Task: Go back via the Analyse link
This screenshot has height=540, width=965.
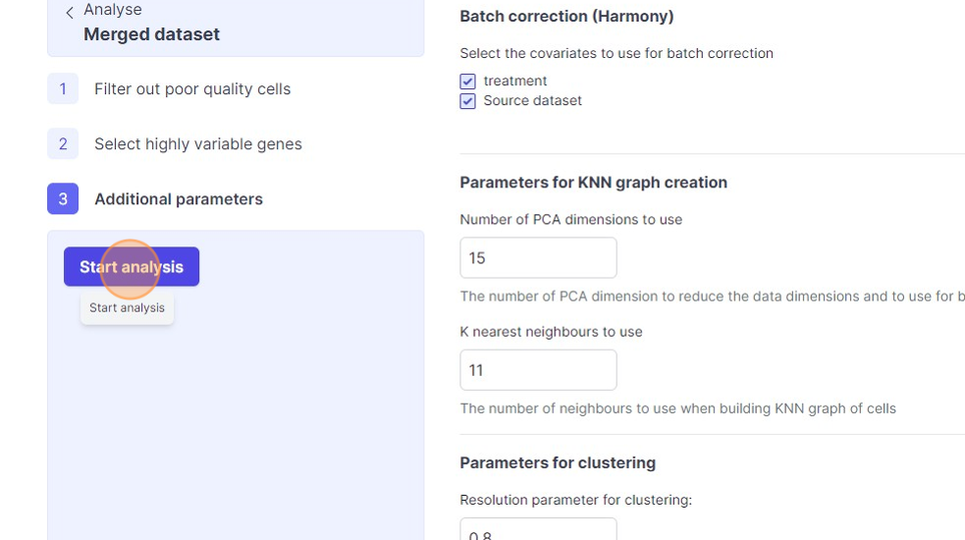Action: click(x=113, y=10)
